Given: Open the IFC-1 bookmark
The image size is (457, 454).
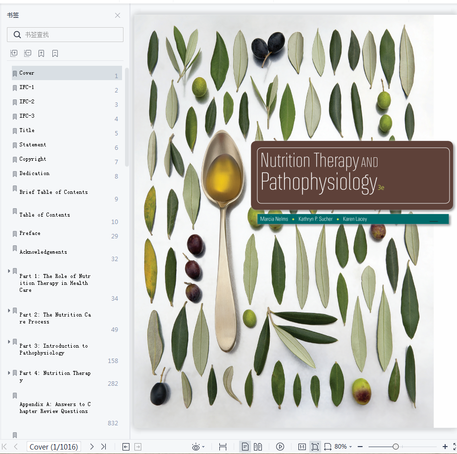Looking at the screenshot, I should (x=27, y=87).
